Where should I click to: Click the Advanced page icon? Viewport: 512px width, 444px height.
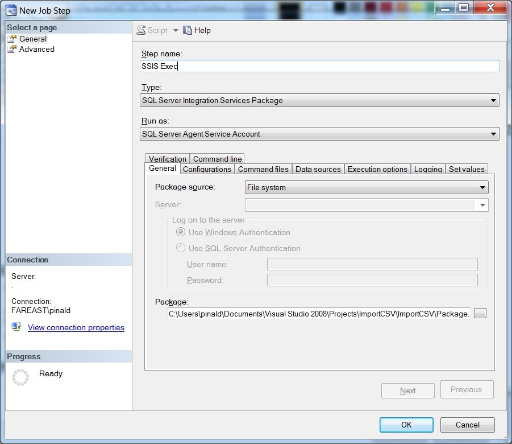click(12, 49)
